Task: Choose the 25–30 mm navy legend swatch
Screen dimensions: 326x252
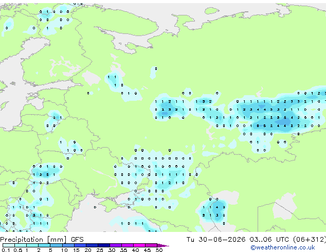Action: [x=103, y=245]
